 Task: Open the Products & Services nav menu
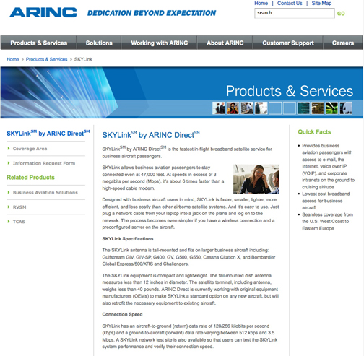coord(39,43)
